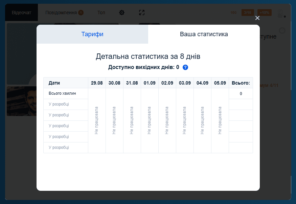Click the fullscreen expand icon
This screenshot has height=204, width=296.
142,13
